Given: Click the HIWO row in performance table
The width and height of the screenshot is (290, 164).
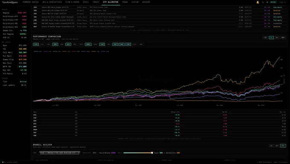Looking at the screenshot, I should pyautogui.click(x=159, y=136).
